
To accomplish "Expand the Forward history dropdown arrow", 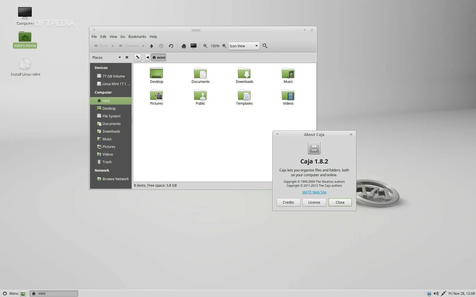I will pos(143,46).
